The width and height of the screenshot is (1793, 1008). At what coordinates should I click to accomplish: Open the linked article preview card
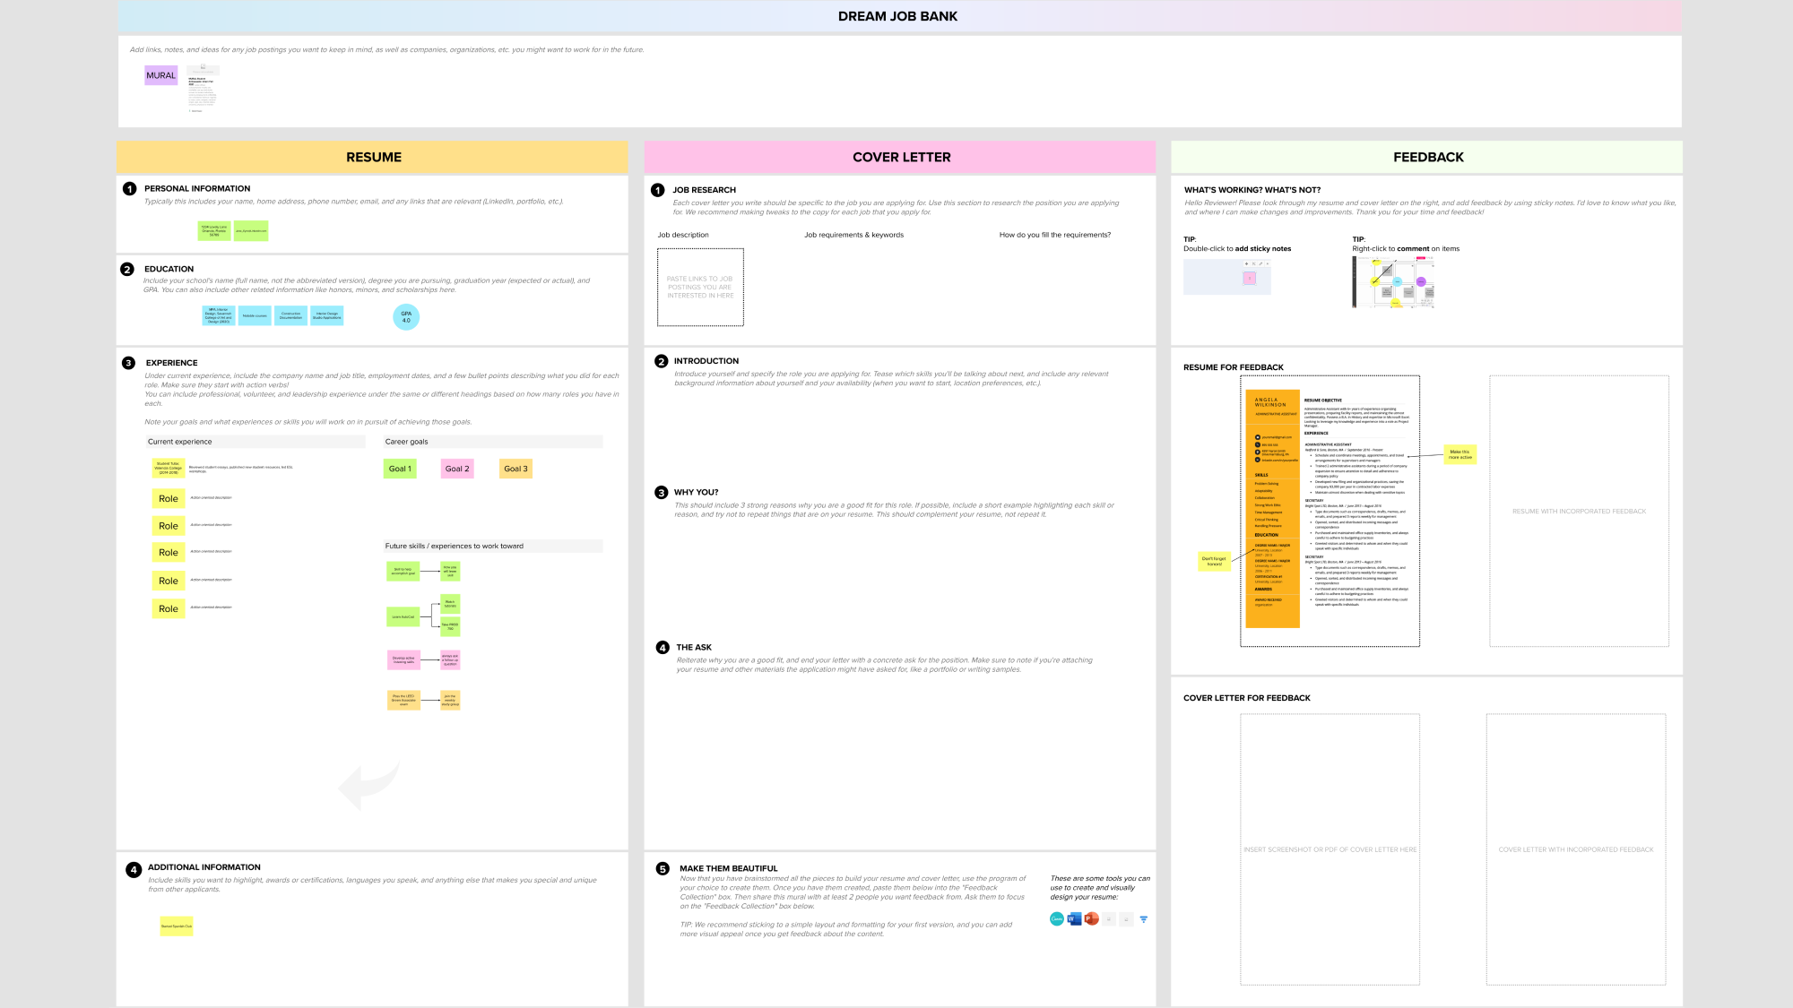coord(203,88)
